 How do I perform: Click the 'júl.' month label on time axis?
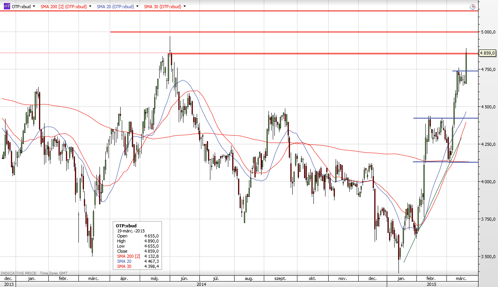click(x=216, y=279)
